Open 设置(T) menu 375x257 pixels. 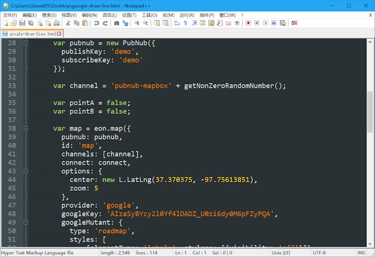pyautogui.click(x=129, y=15)
